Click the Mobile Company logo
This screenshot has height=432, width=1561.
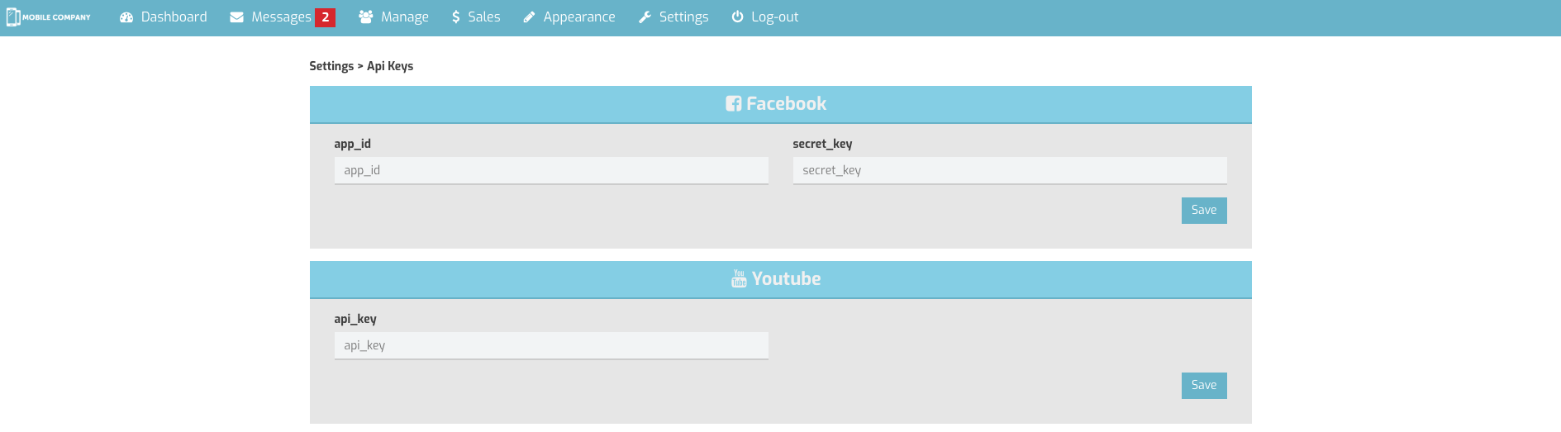coord(49,17)
